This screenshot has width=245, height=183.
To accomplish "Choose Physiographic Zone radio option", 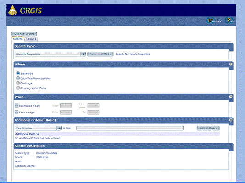I will (x=18, y=88).
